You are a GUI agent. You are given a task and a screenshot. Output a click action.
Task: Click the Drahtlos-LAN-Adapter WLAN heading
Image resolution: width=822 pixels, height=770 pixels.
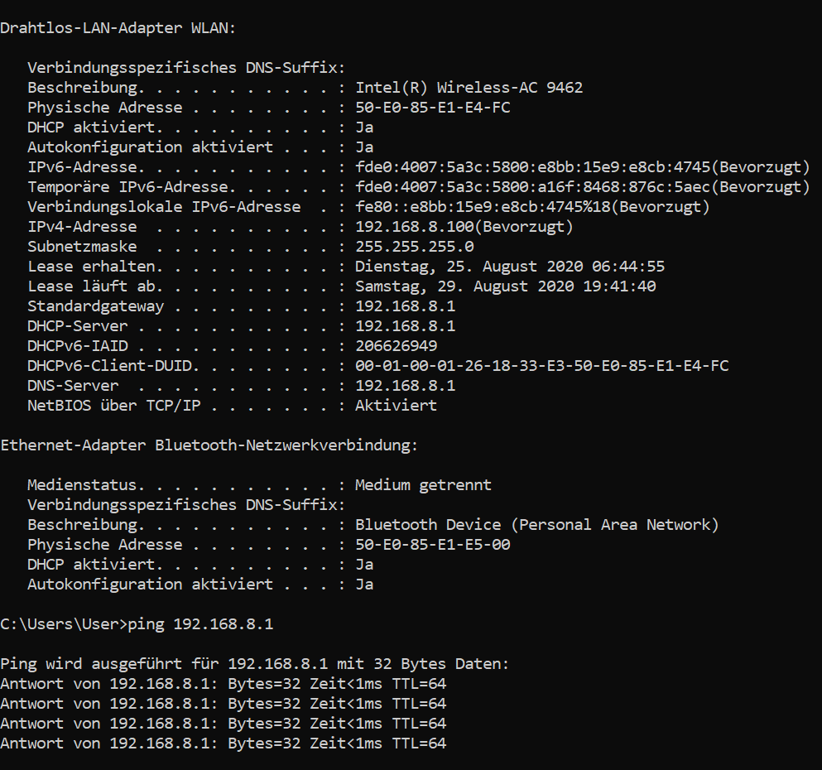pos(118,28)
